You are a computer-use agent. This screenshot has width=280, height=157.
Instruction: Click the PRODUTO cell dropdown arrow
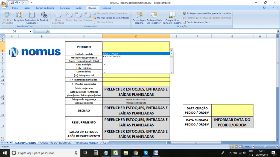point(171,50)
